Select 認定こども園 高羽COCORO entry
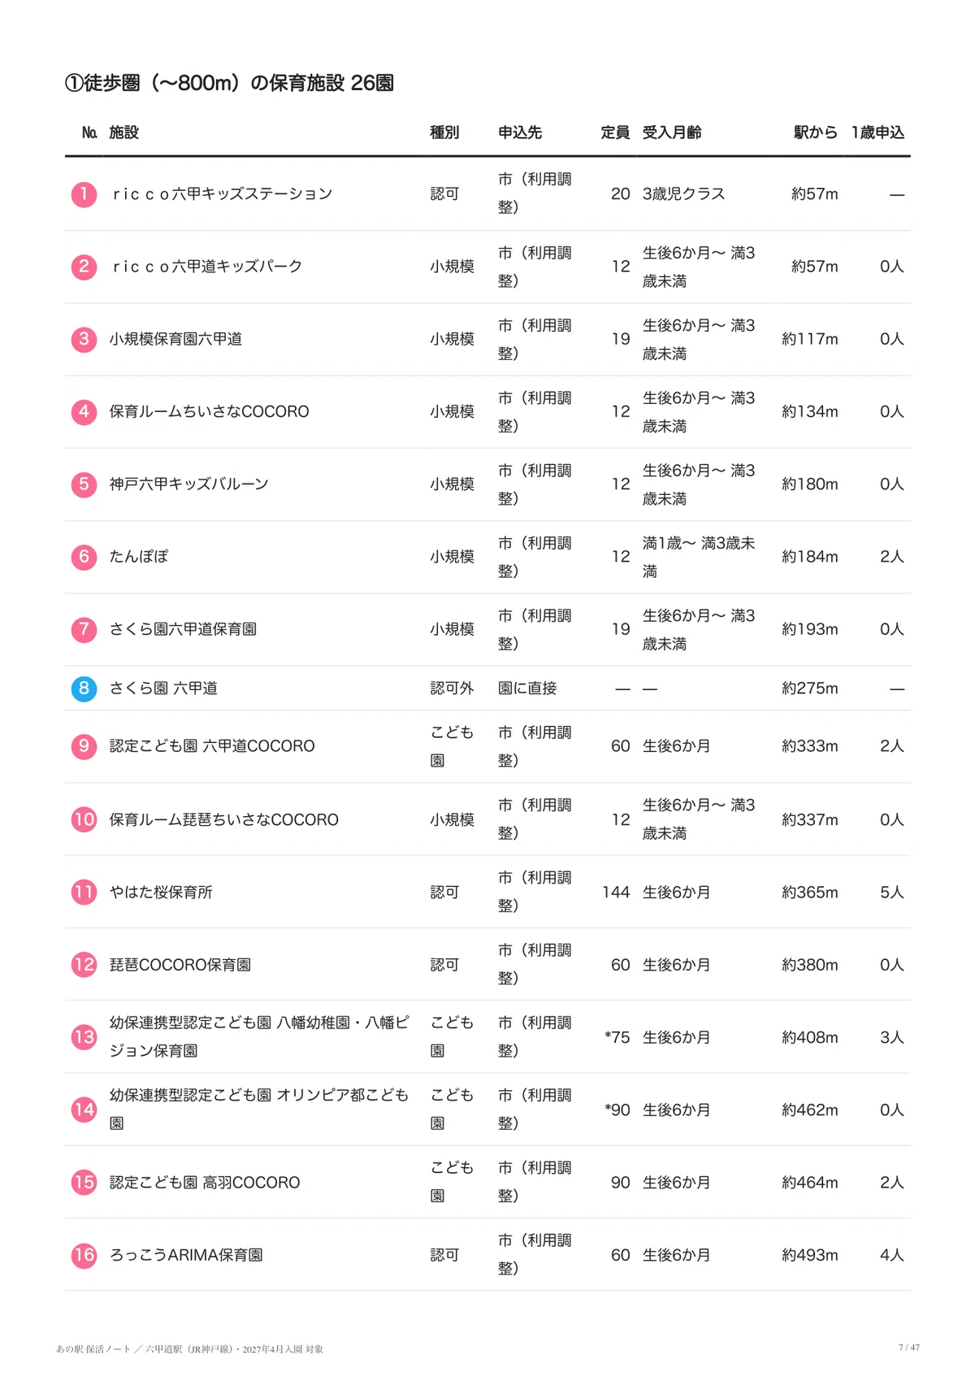 pyautogui.click(x=205, y=1183)
